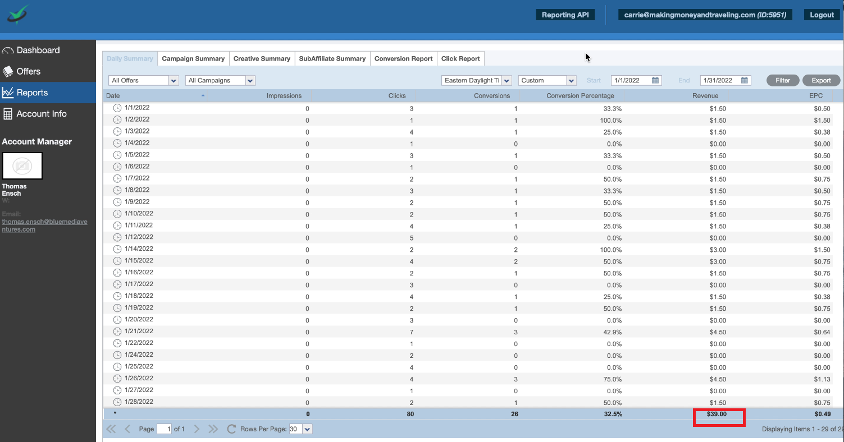Go to the previous page arrow

coord(127,429)
